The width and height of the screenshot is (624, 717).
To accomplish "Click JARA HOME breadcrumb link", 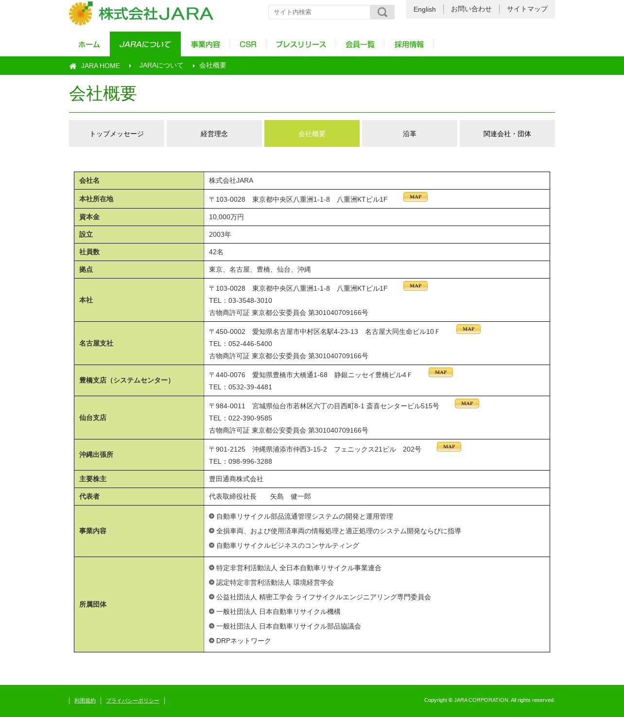I will click(101, 66).
